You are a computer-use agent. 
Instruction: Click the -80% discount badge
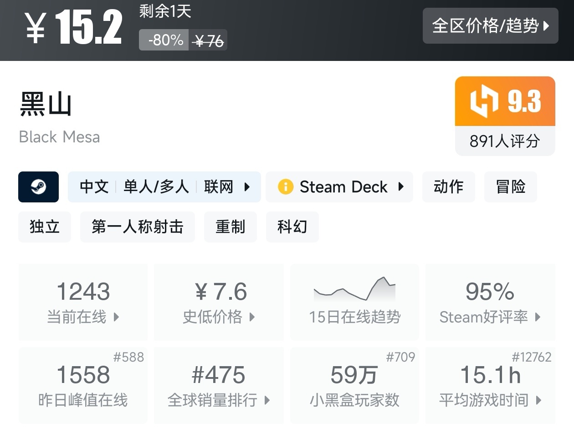click(164, 40)
